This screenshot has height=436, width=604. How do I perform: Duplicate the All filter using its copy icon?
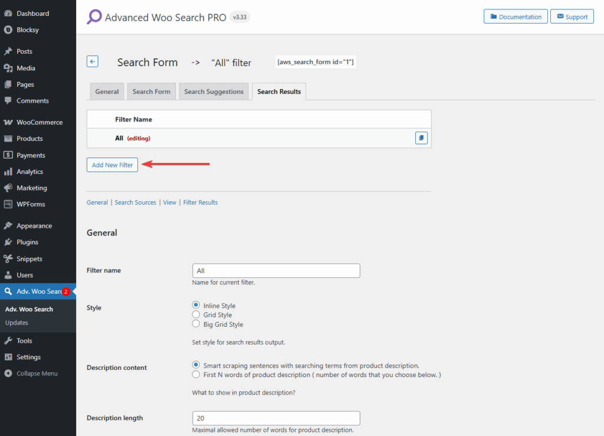[x=421, y=137]
